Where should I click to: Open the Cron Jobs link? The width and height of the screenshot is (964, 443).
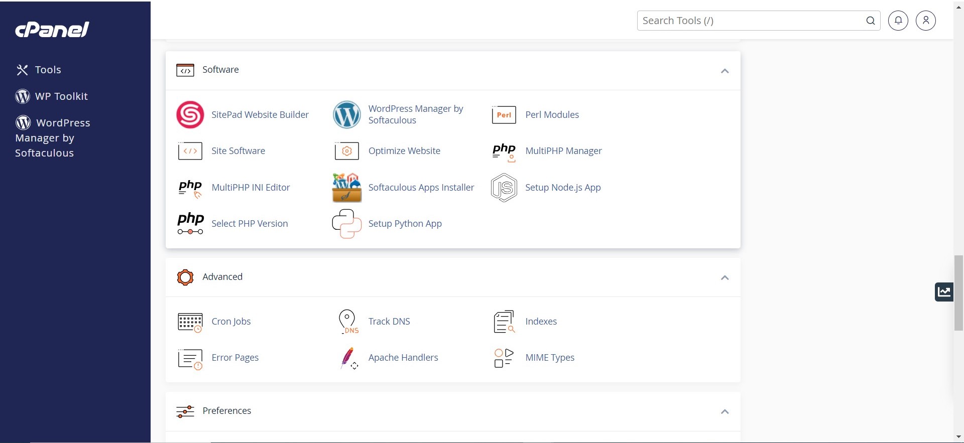coord(231,322)
